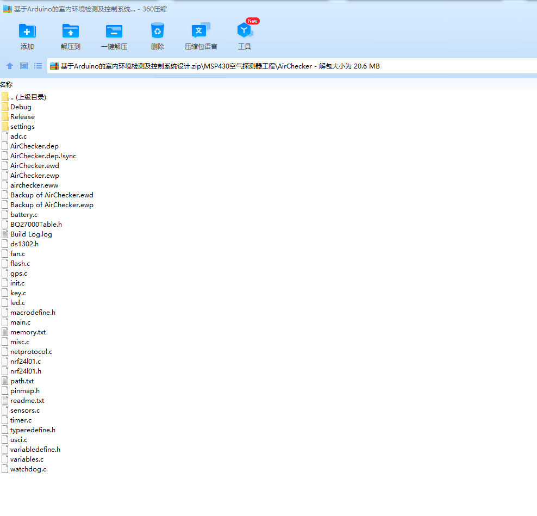The width and height of the screenshot is (537, 516).
Task: Select the netprotocol.c file
Action: pyautogui.click(x=27, y=352)
